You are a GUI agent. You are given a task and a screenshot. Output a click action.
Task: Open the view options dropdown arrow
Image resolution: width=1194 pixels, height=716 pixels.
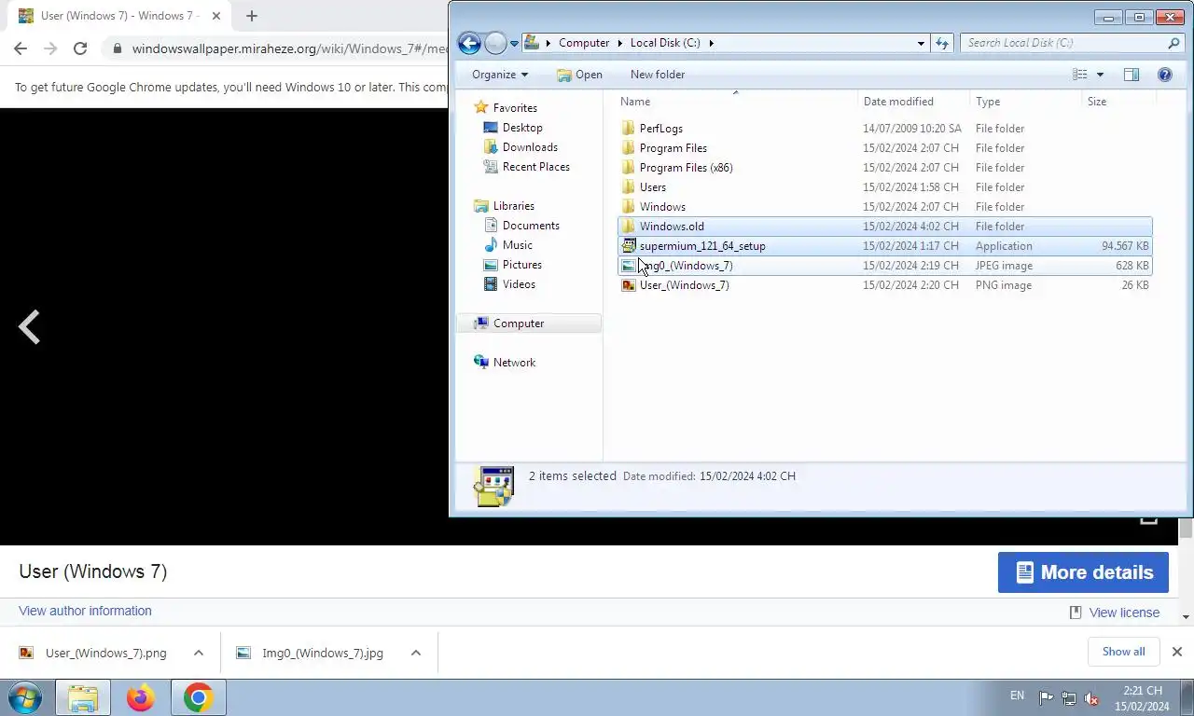[1100, 75]
